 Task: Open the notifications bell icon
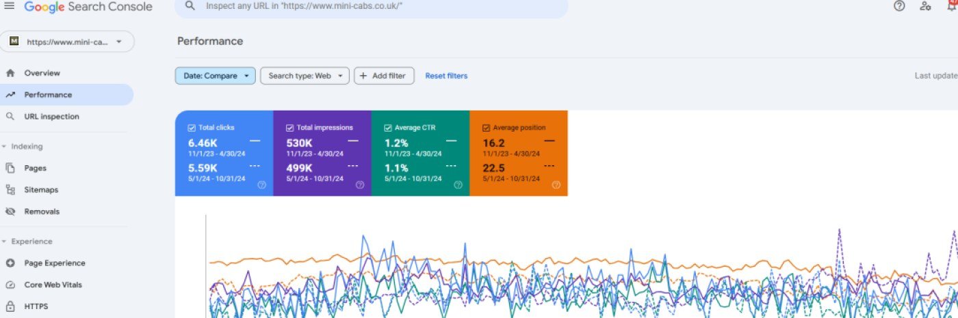952,5
